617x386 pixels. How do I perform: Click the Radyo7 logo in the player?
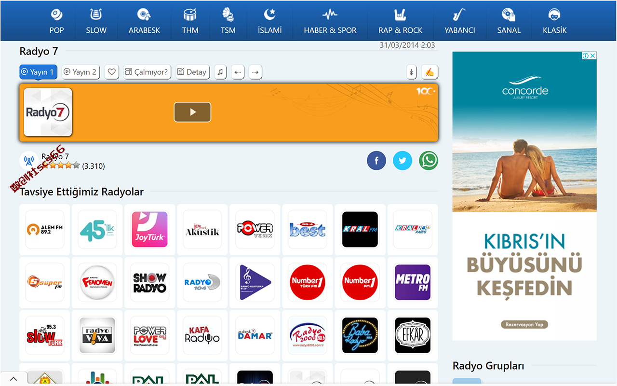48,112
